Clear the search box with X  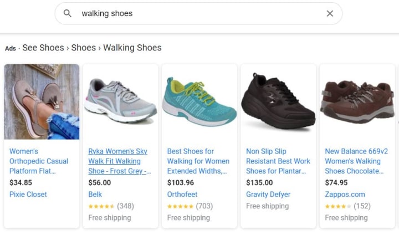[330, 13]
